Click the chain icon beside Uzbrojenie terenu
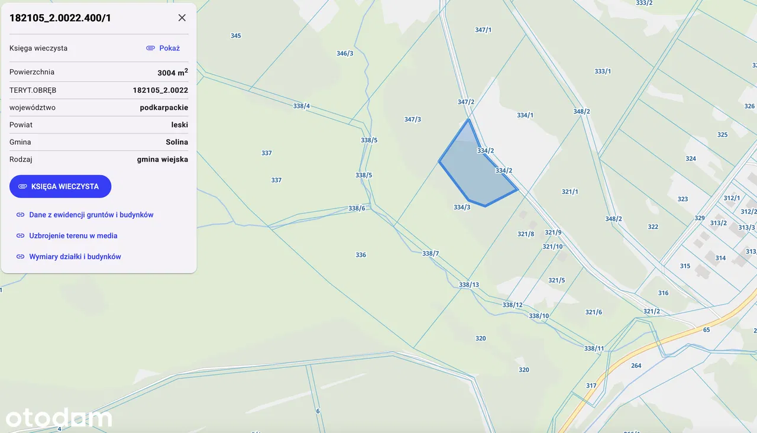Viewport: 757px width, 433px height. (20, 235)
